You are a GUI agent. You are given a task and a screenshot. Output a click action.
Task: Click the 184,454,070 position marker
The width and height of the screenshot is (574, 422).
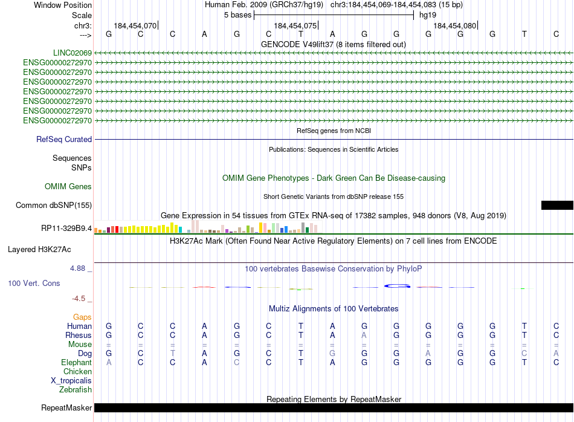[135, 25]
